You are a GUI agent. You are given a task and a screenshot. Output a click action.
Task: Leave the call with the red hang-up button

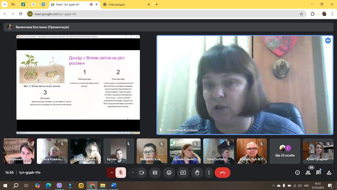pyautogui.click(x=222, y=173)
